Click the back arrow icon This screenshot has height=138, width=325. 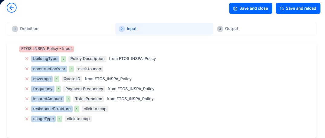click(11, 8)
